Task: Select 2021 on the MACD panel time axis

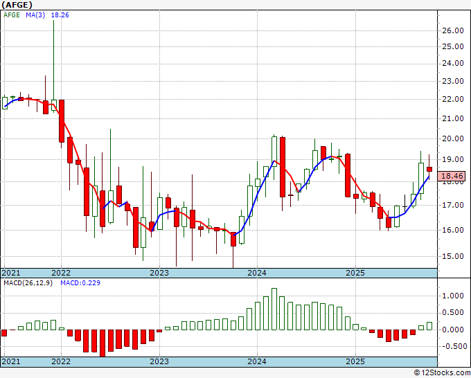Action: tap(11, 361)
